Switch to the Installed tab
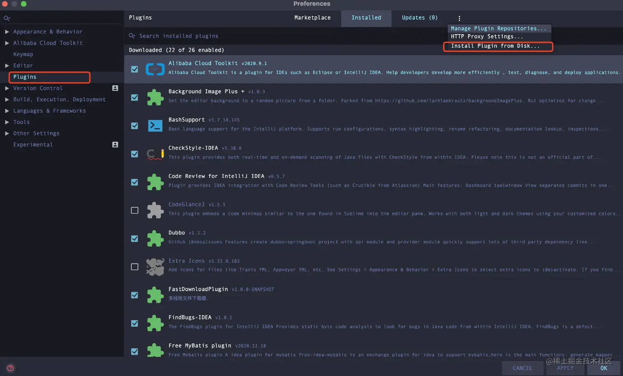The width and height of the screenshot is (623, 376). pos(366,18)
